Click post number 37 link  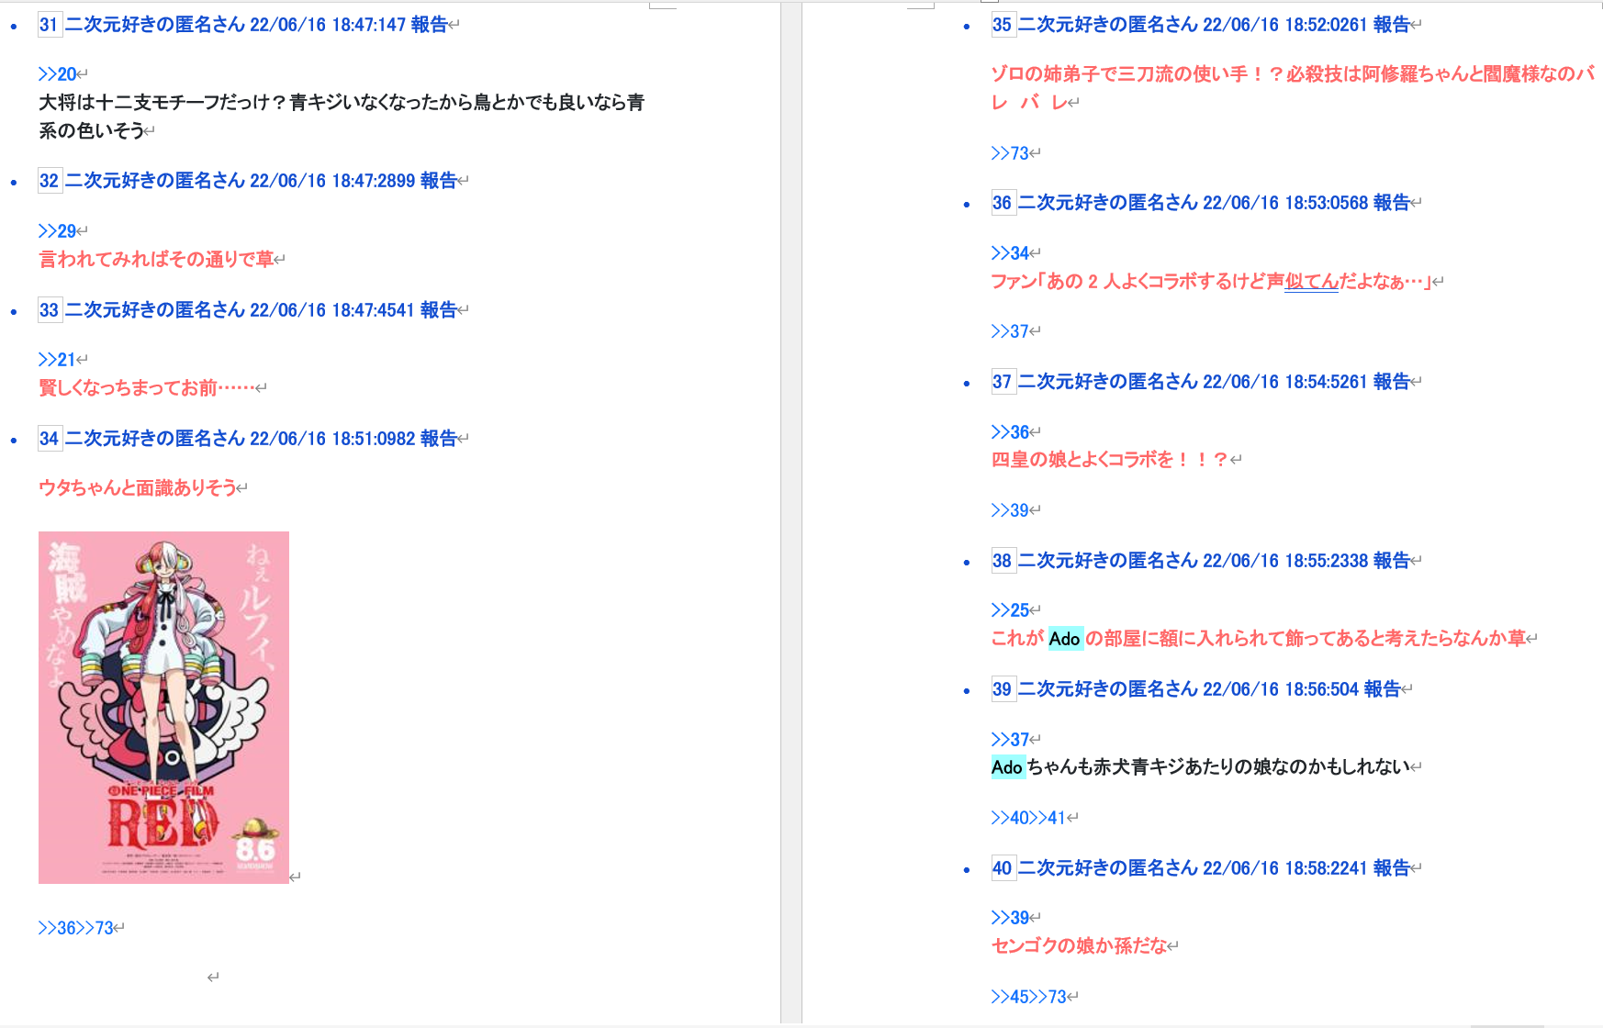[1002, 382]
